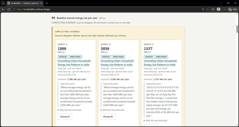Expand Source B Why this was extracted
Screen dimensions: 239x127
pyautogui.click(x=112, y=110)
